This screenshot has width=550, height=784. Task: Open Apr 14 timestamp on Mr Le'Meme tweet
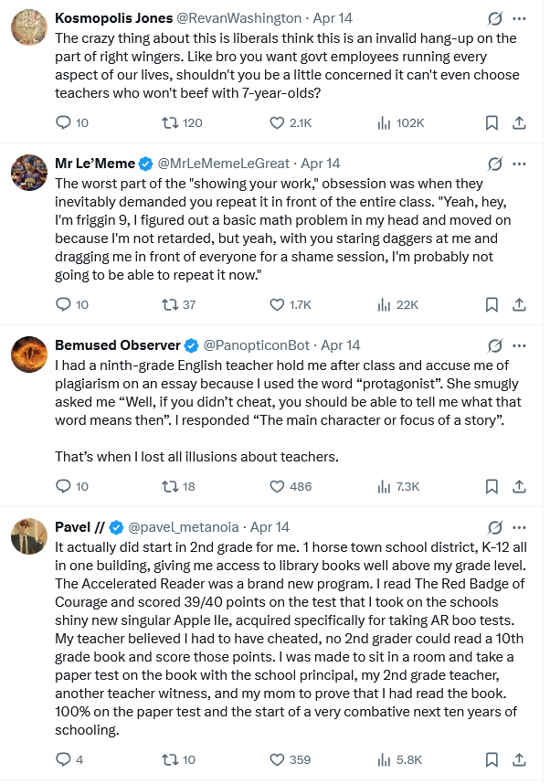click(x=320, y=164)
